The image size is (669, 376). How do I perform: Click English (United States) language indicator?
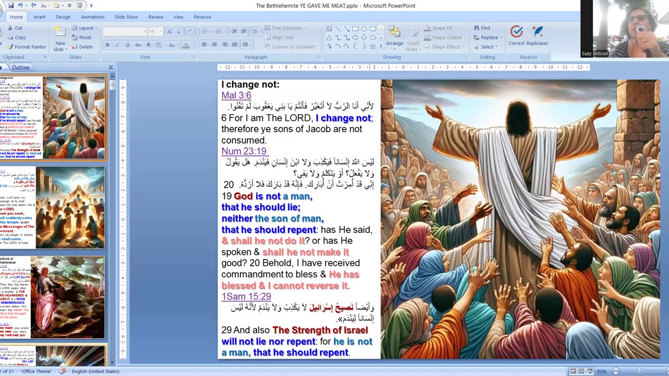(96, 371)
